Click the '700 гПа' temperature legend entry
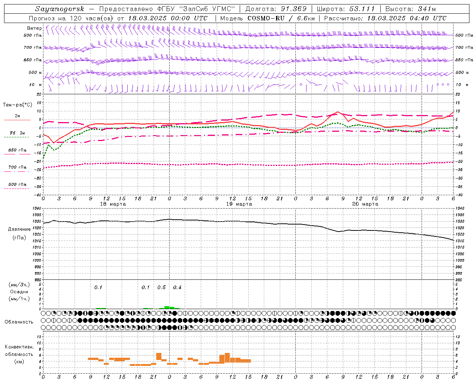 pos(17,167)
